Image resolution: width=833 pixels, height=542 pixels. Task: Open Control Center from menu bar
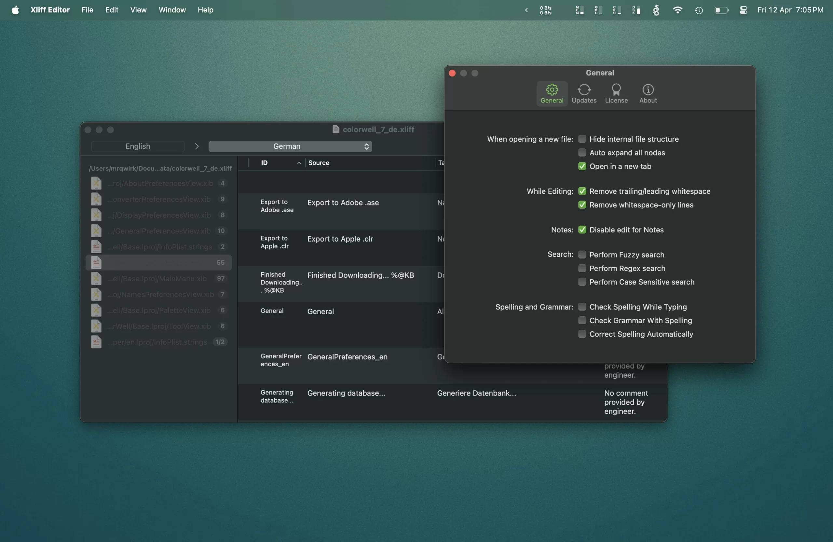(x=744, y=10)
